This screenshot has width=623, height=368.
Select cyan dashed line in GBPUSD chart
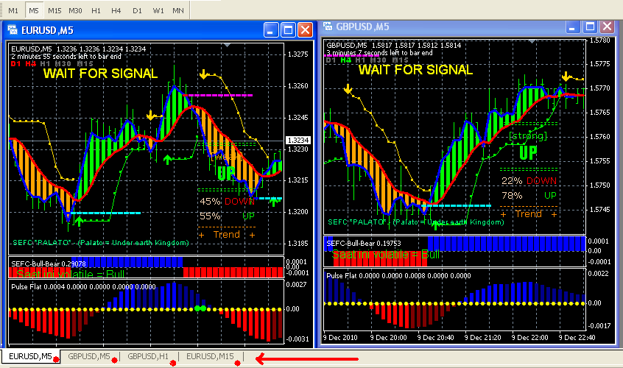(x=457, y=205)
